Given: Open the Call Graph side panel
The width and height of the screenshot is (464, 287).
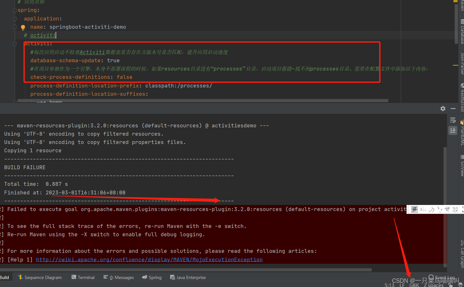Looking at the screenshot, I should pos(462,254).
